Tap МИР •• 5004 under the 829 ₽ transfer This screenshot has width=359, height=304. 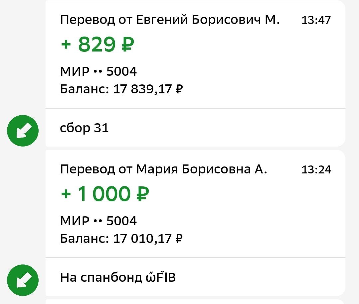(98, 71)
